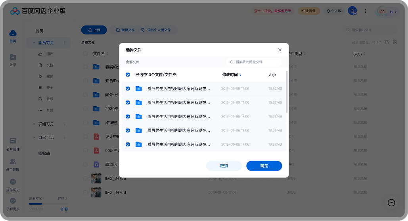The height and width of the screenshot is (221, 408).
Task: Open the 分享 share icon in sidebar
Action: click(x=13, y=57)
